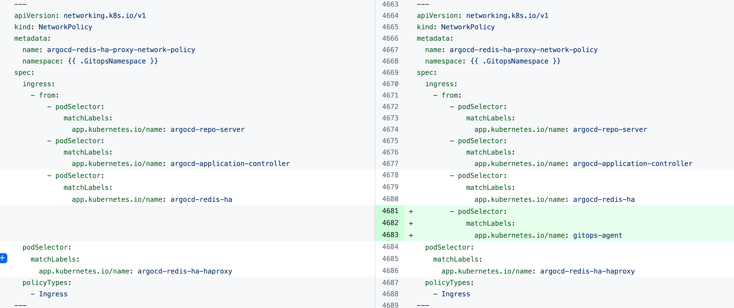Screen dimensions: 734x308
Task: Click added text gitops-agent on right
Action: coord(598,235)
